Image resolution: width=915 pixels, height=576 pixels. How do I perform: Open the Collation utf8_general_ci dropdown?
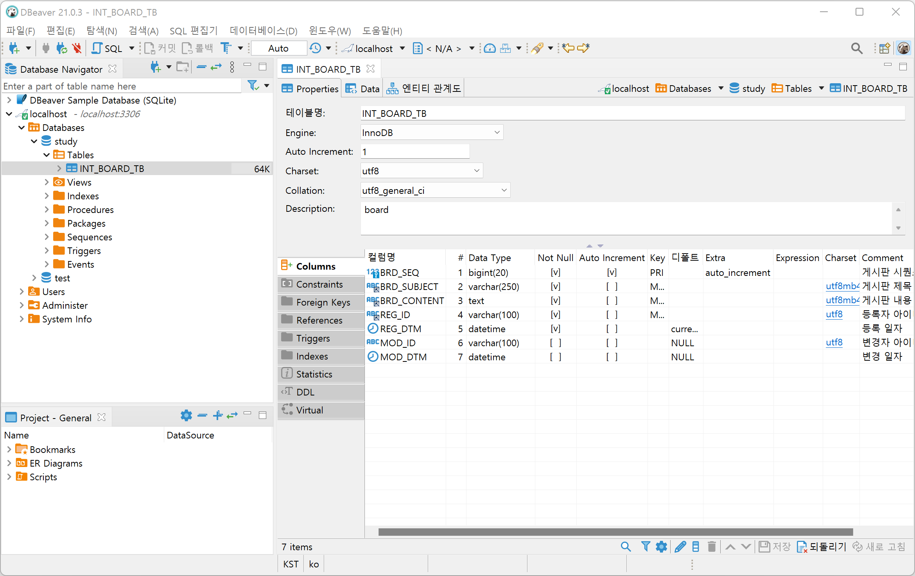(x=504, y=190)
